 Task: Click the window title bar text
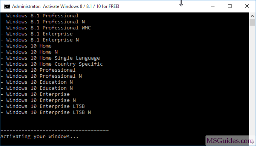pos(66,6)
